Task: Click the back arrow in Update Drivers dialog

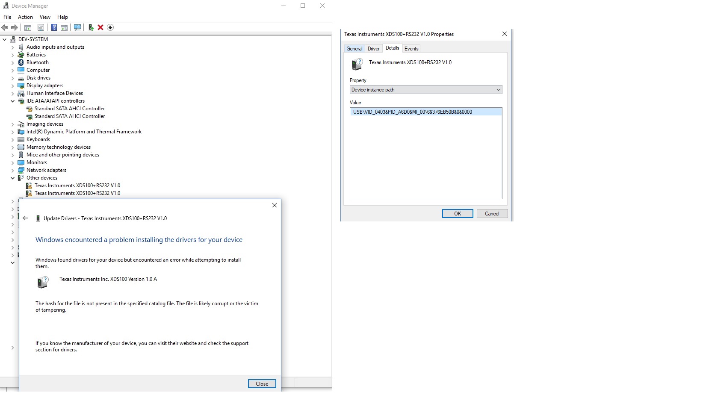Action: (25, 218)
